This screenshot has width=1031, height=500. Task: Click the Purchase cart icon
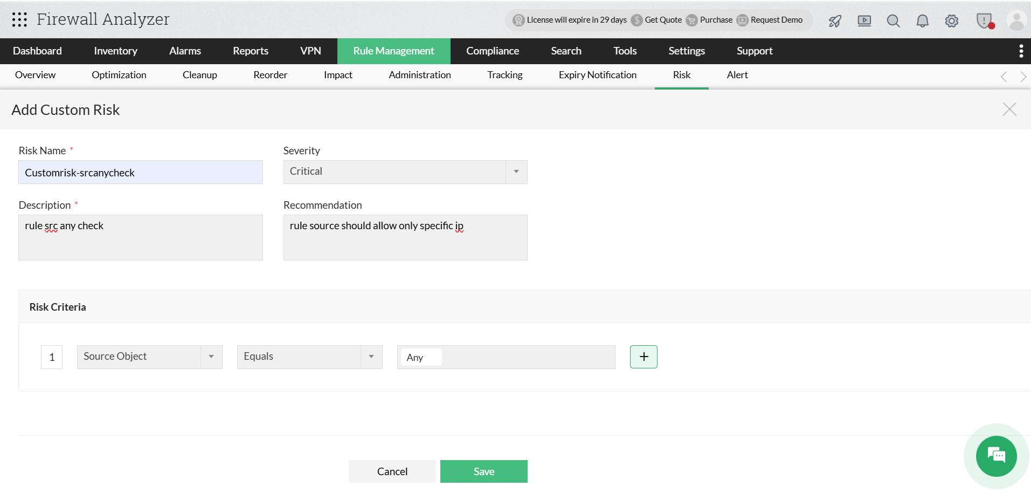(x=691, y=20)
